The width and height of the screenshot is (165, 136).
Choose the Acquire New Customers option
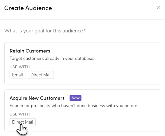point(82,110)
